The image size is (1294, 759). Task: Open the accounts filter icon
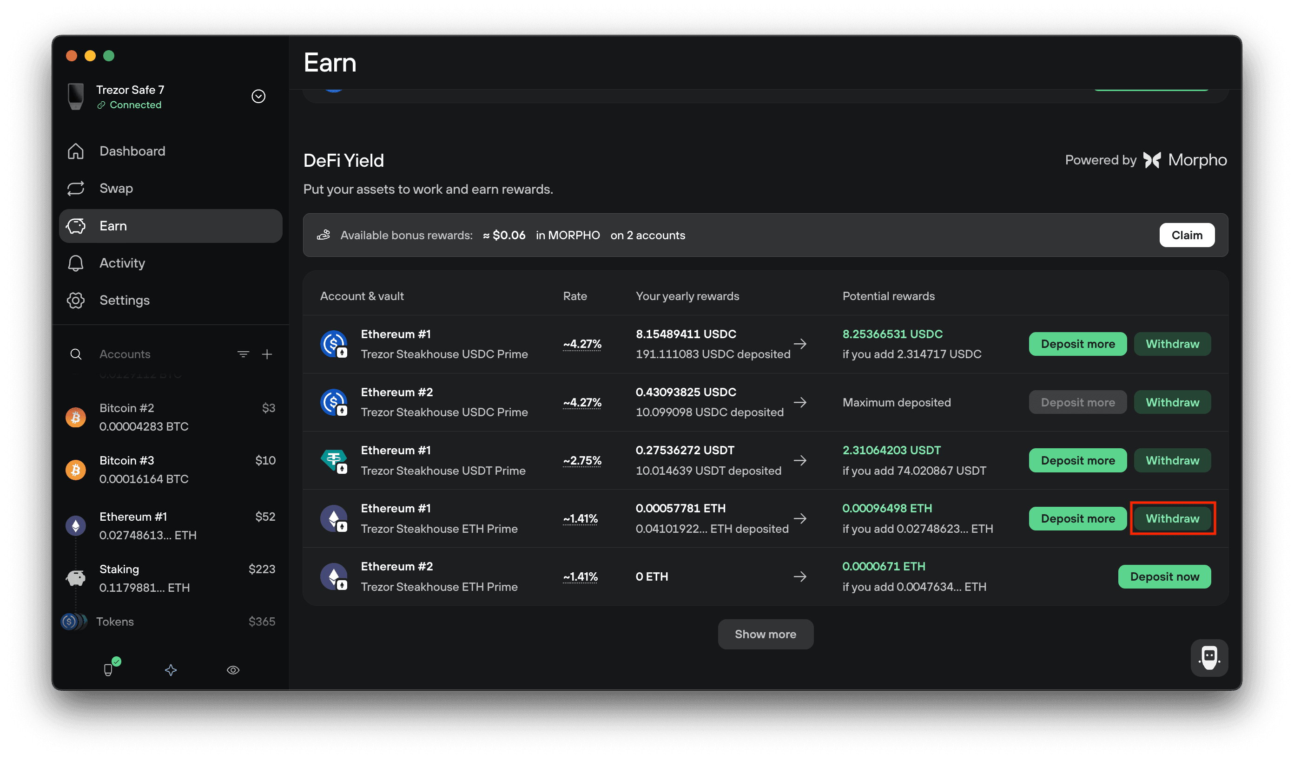[244, 354]
